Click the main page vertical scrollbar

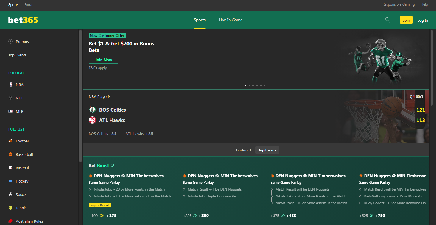[432, 67]
